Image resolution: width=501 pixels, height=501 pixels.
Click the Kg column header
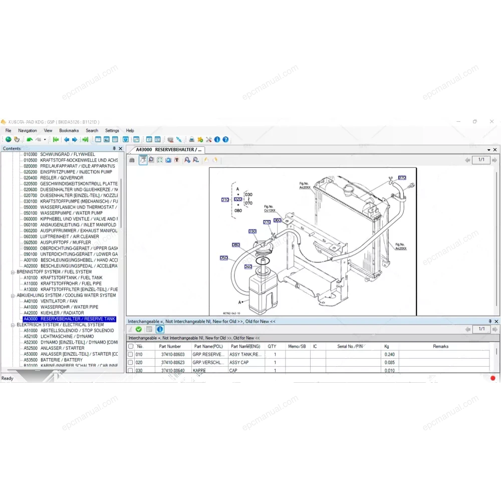387,346
